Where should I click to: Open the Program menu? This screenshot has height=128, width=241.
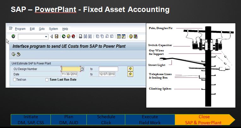[20, 29]
